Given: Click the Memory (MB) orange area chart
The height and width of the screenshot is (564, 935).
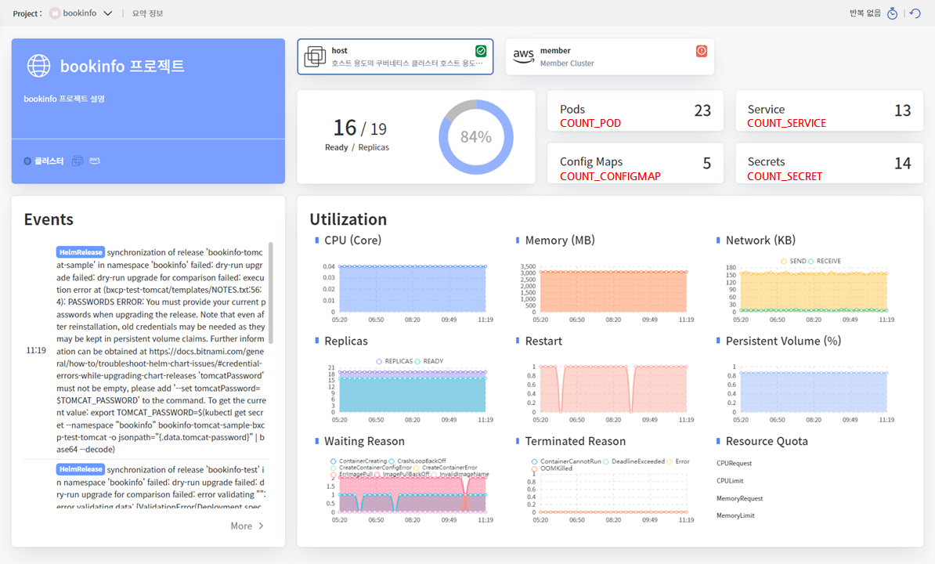Looking at the screenshot, I should click(x=613, y=291).
